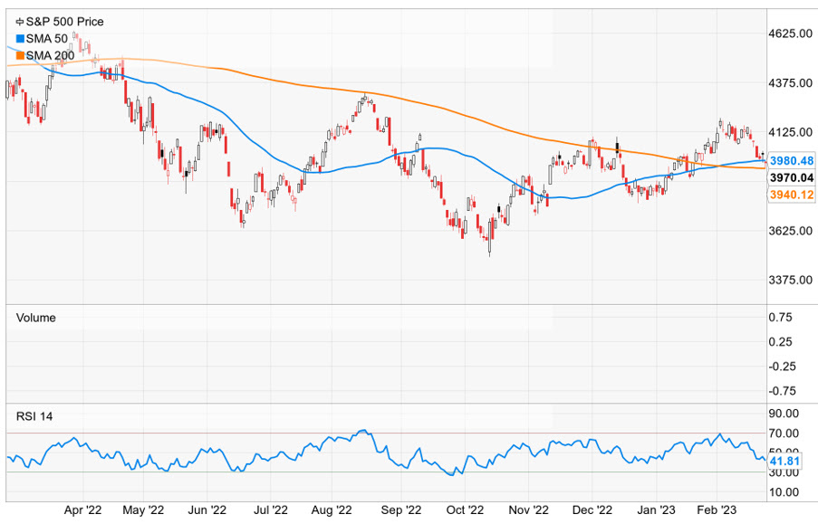The image size is (818, 524).
Task: Click the blue 41.81 RSI value tag
Action: coord(784,462)
